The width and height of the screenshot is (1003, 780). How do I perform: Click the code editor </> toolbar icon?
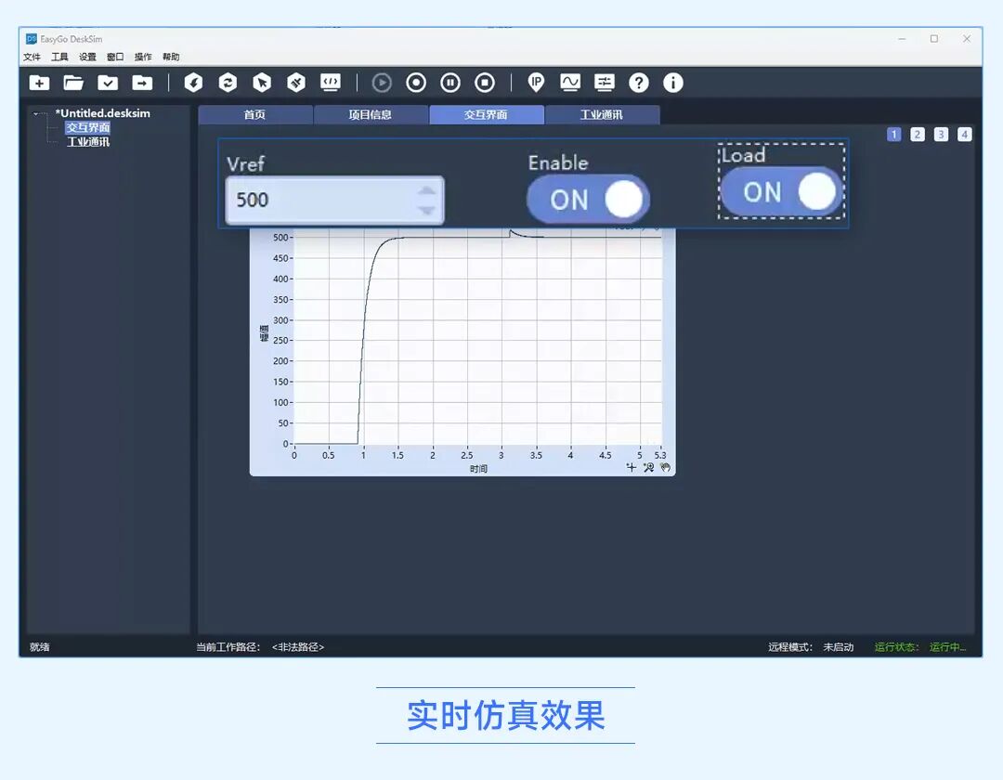[x=330, y=83]
